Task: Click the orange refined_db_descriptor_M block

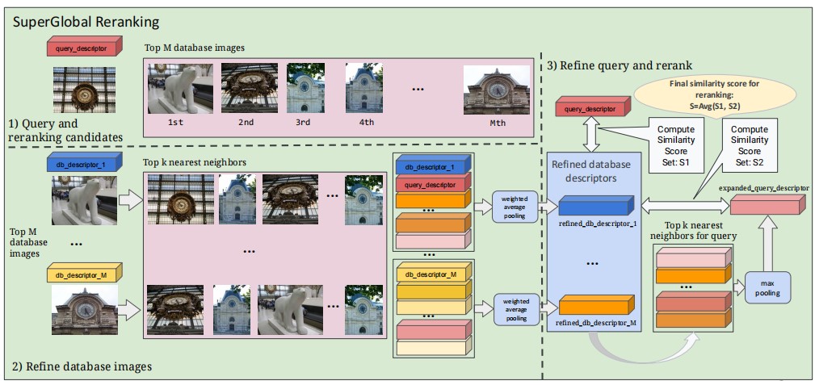Action: coord(592,305)
